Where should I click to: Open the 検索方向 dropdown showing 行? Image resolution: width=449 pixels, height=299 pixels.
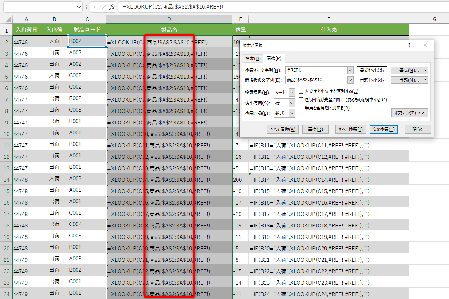pyautogui.click(x=285, y=103)
